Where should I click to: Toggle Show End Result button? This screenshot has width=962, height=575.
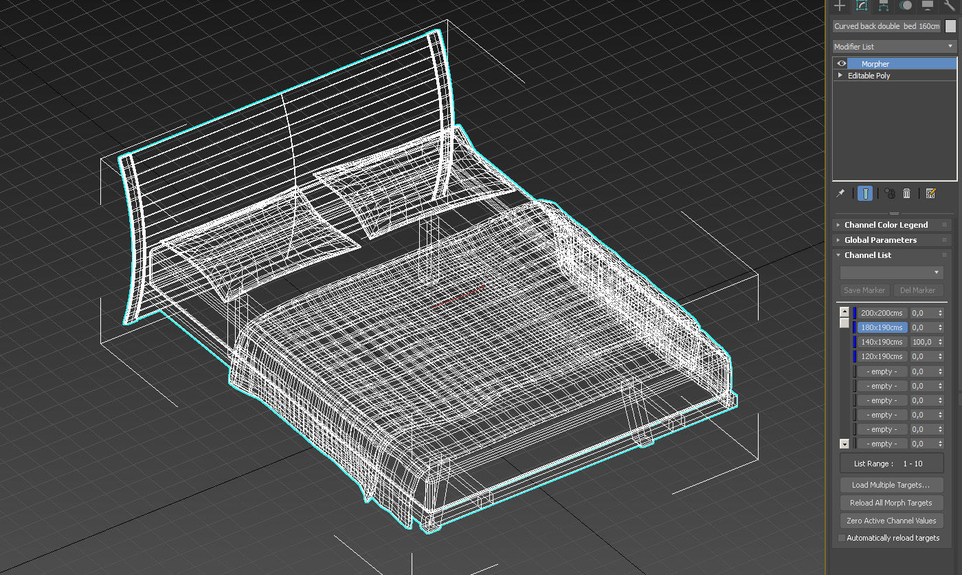(865, 194)
